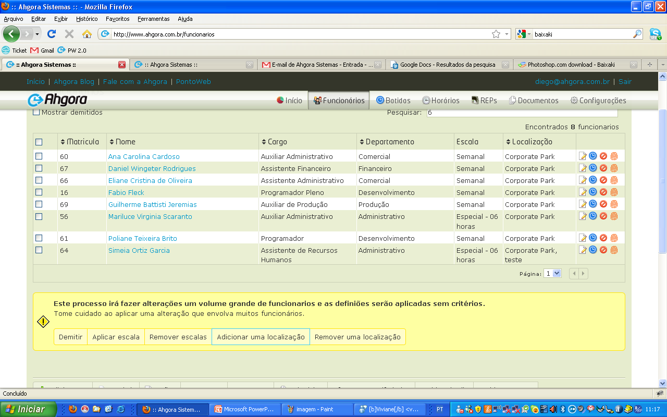
Task: Sort table by Localização column
Action: tap(528, 142)
